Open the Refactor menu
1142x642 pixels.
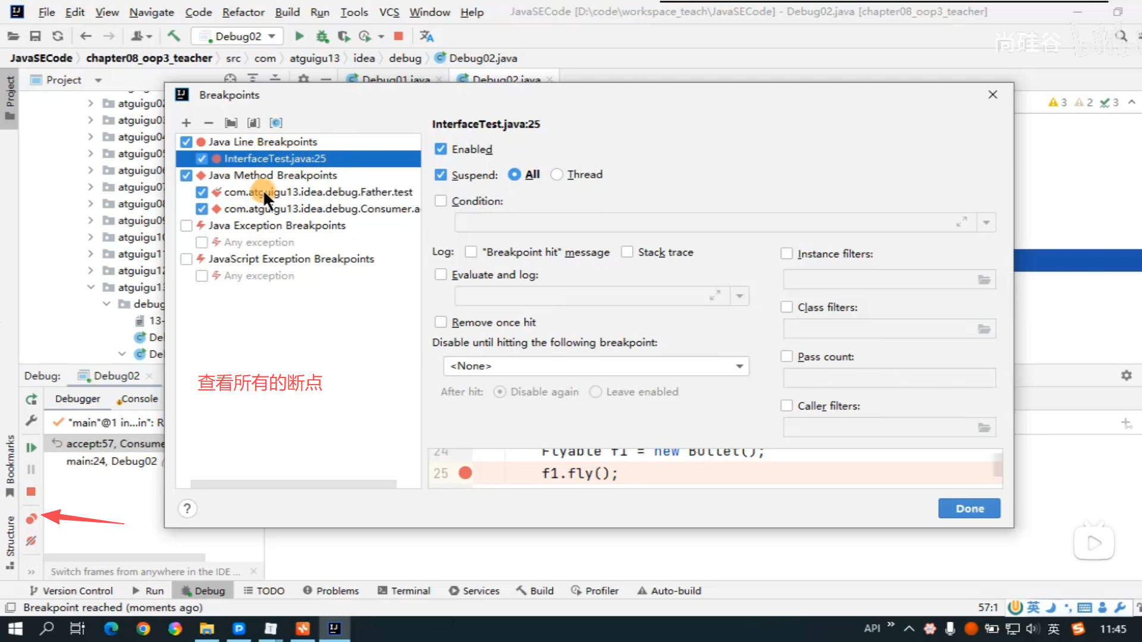click(x=243, y=12)
